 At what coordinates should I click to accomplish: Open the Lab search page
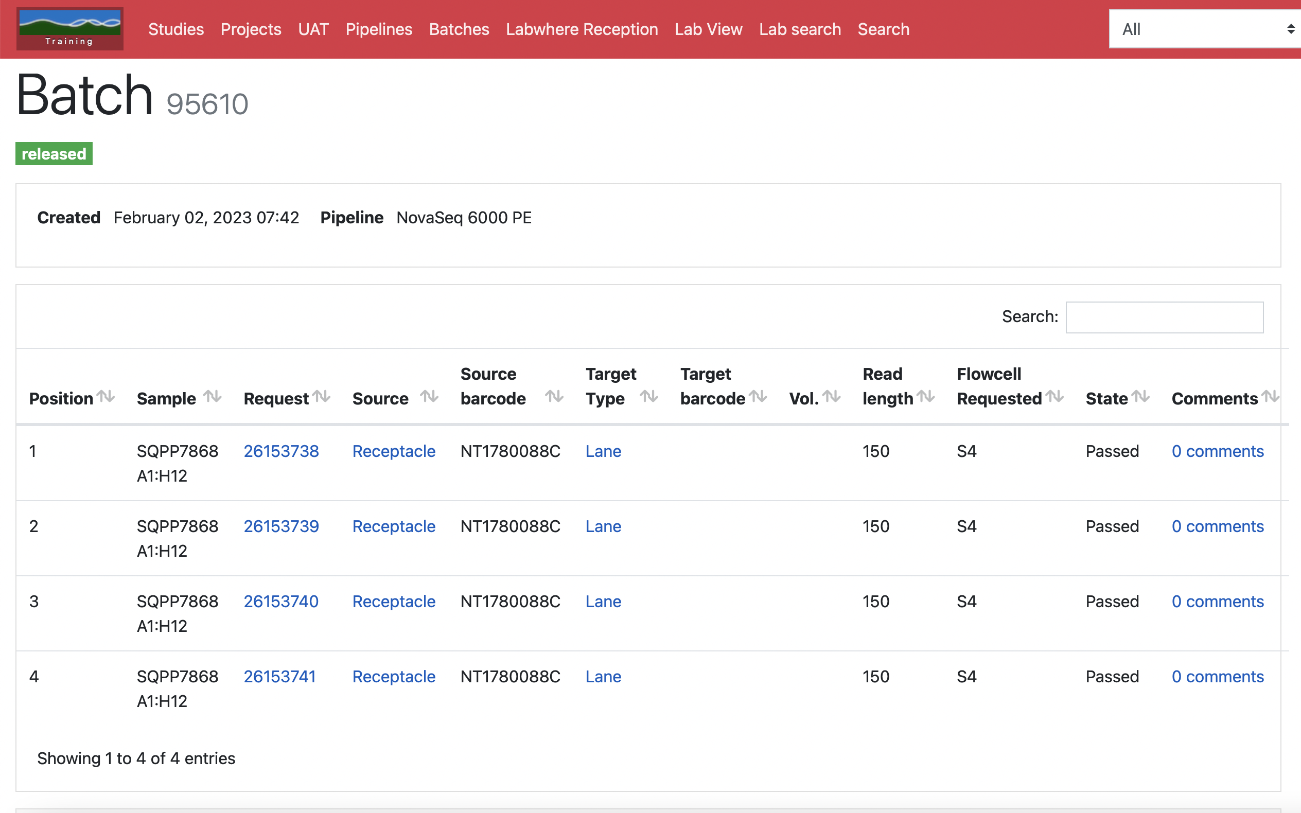coord(800,28)
